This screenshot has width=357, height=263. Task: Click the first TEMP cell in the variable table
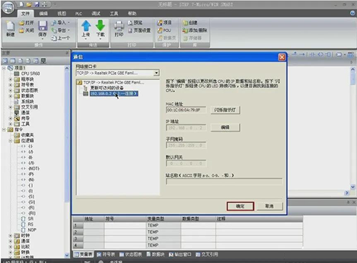[163, 225]
